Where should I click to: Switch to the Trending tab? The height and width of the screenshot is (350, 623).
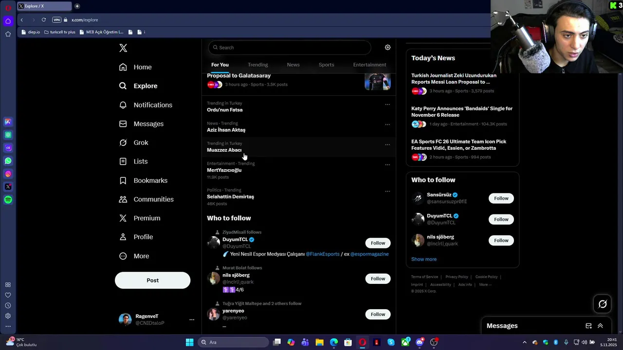257,65
